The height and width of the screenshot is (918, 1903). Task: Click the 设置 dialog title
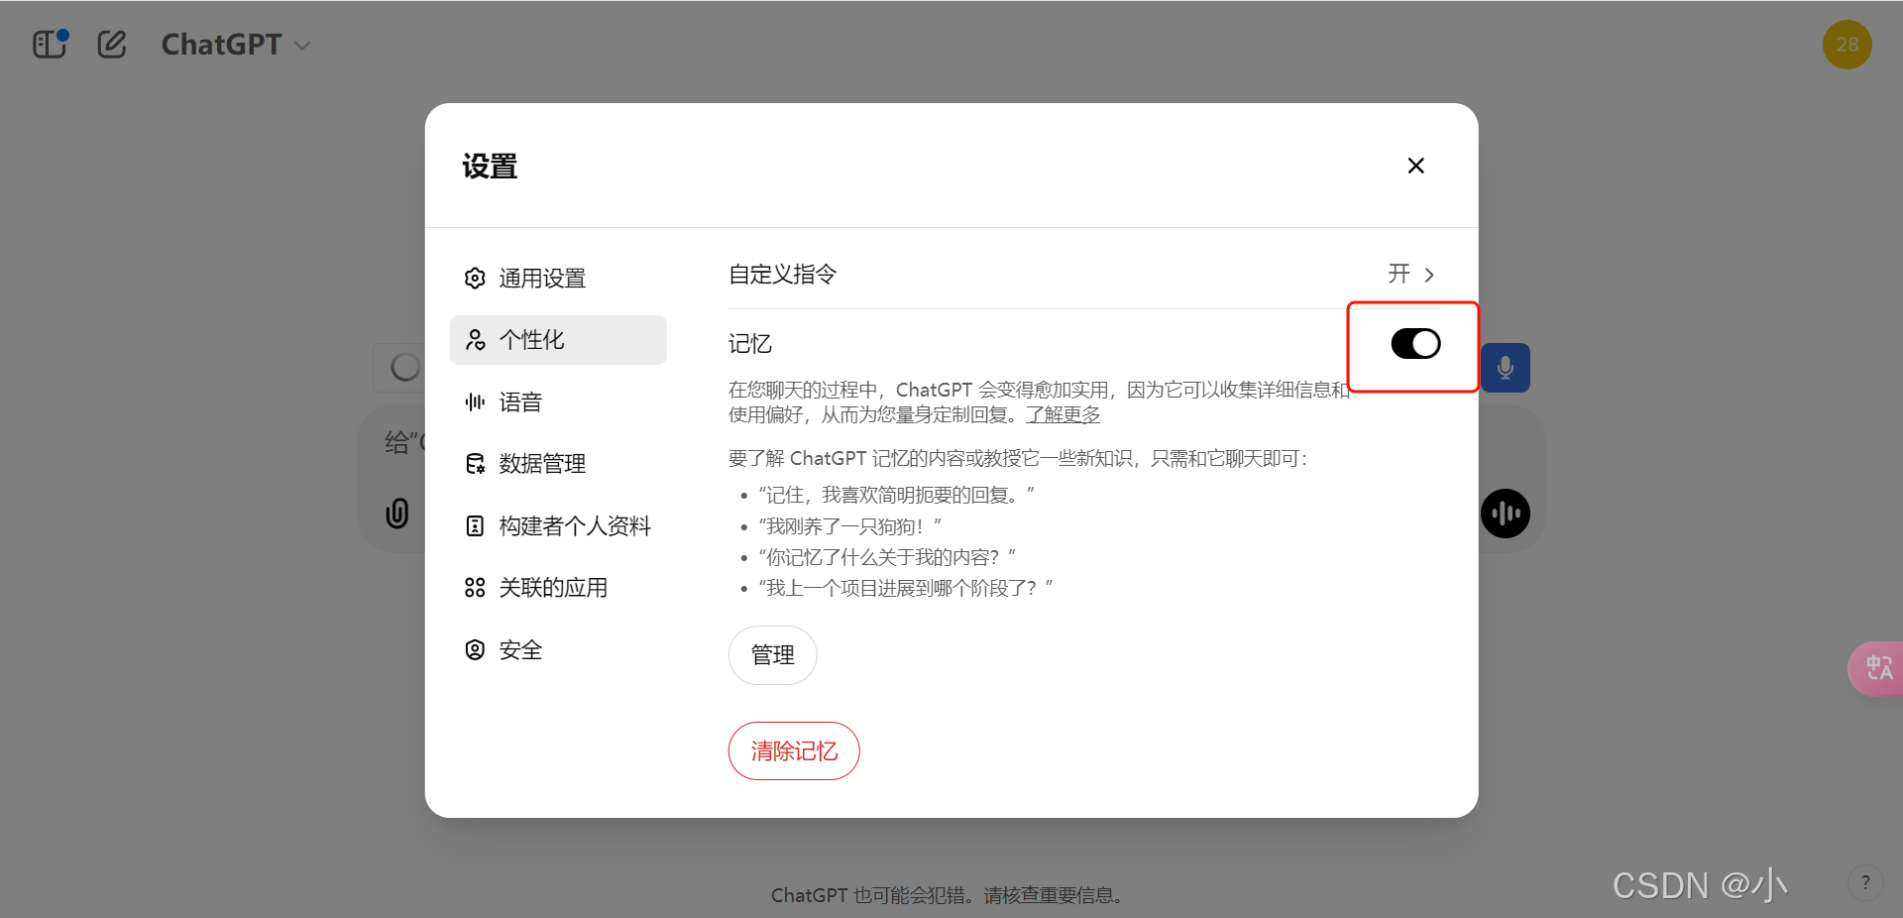pos(490,167)
